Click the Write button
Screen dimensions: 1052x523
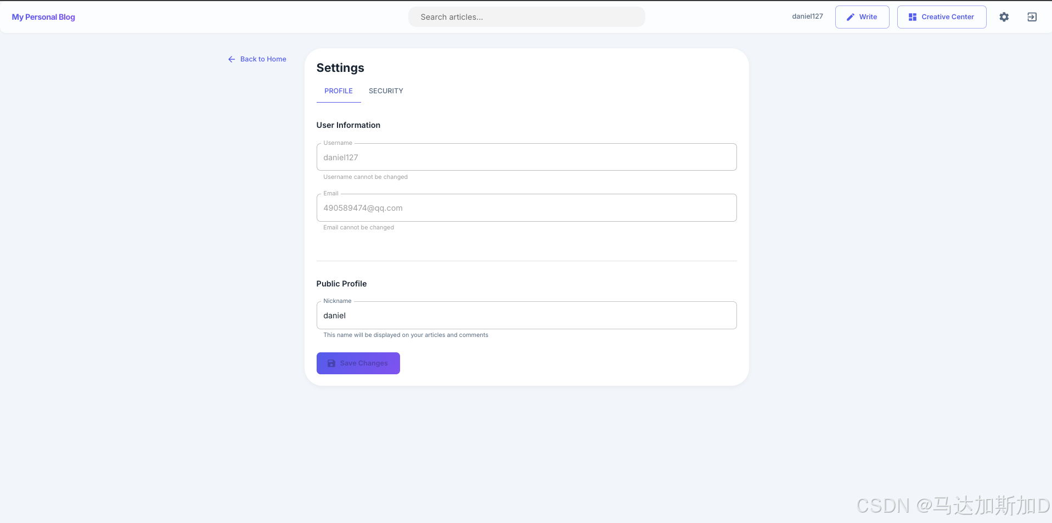click(862, 17)
